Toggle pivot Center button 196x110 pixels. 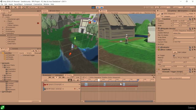(32, 8)
